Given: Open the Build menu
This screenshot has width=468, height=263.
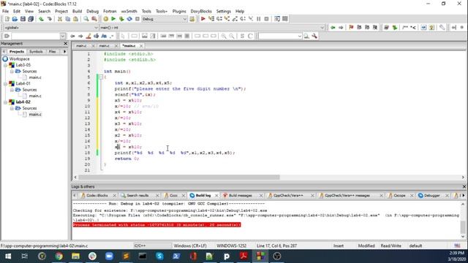Looking at the screenshot, I should tap(77, 12).
